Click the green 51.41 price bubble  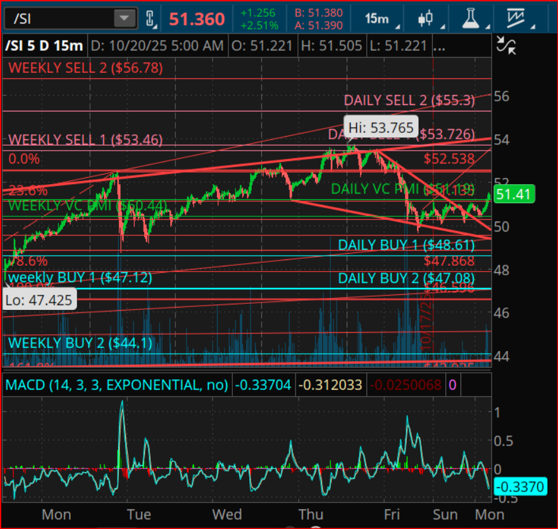pyautogui.click(x=513, y=194)
